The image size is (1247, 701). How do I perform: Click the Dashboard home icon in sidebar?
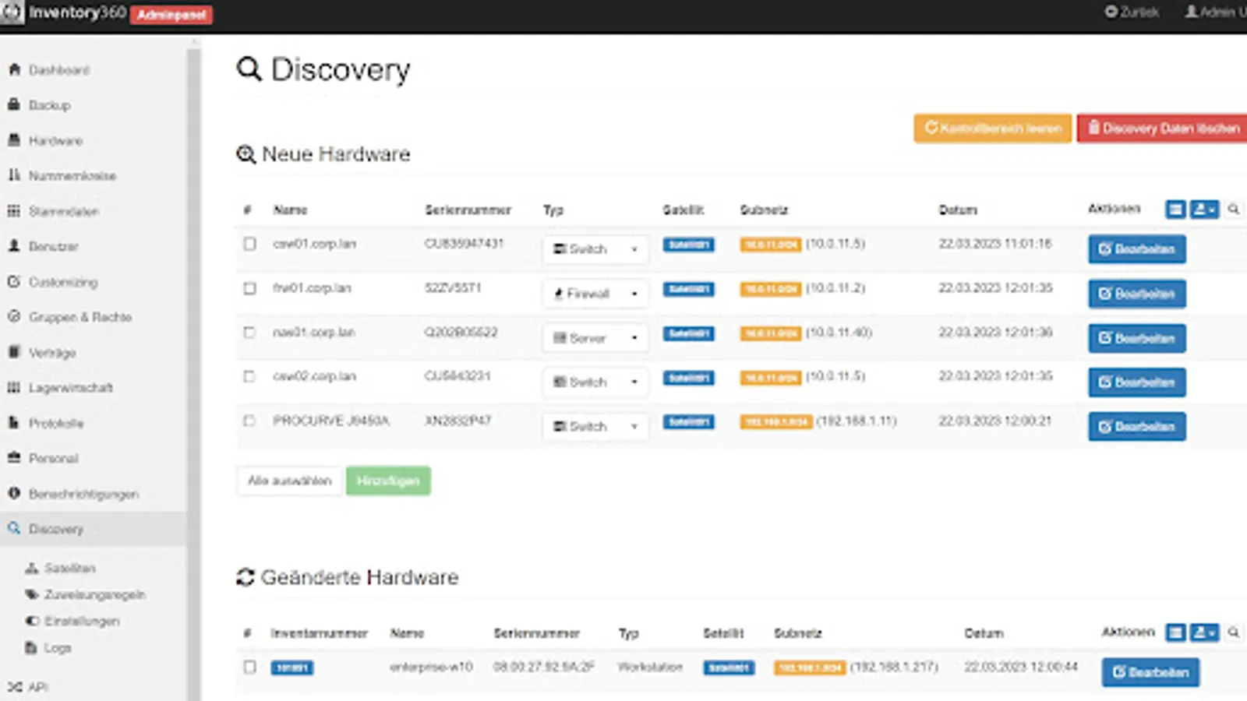tap(14, 70)
